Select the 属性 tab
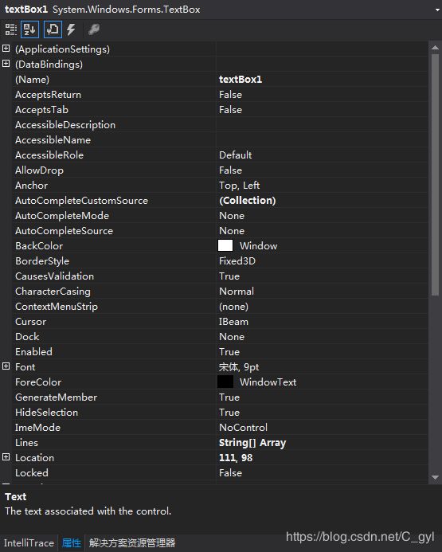Screen dimensions: 442x552 tap(72, 543)
